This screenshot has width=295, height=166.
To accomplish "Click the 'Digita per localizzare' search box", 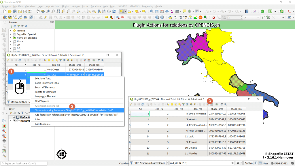I will [23, 163].
